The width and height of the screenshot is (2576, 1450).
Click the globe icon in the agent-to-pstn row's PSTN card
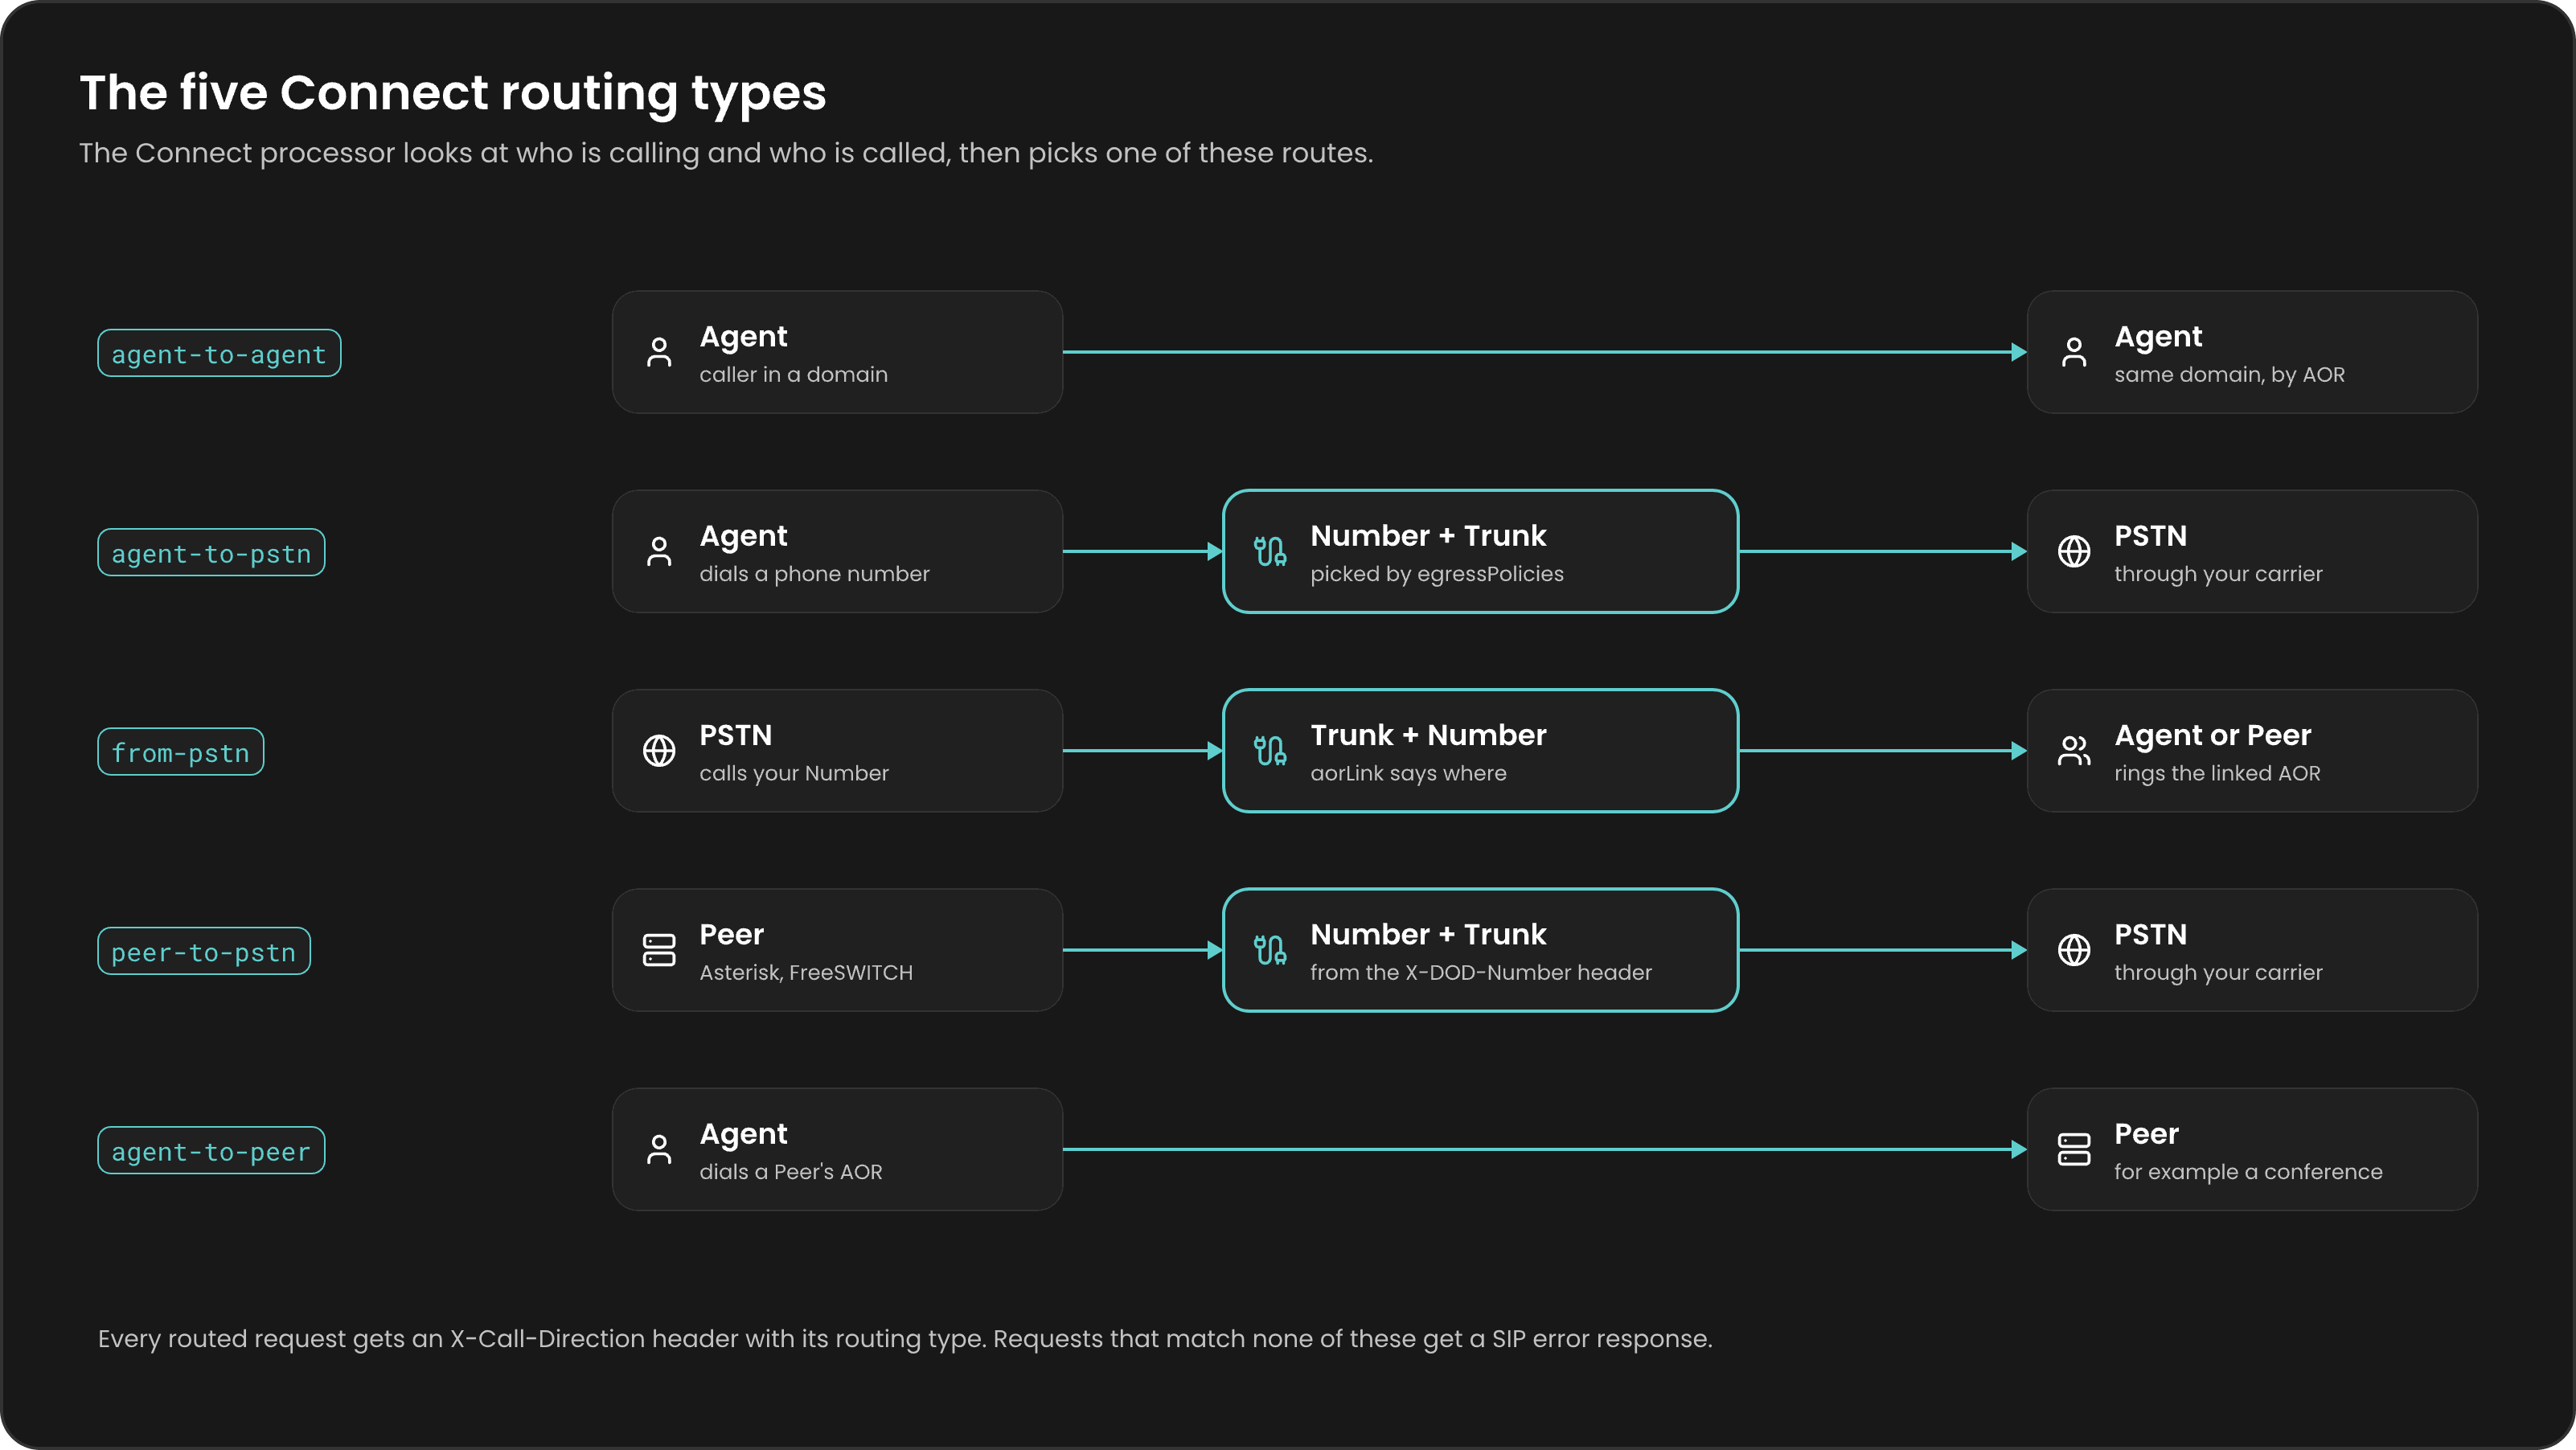2074,551
